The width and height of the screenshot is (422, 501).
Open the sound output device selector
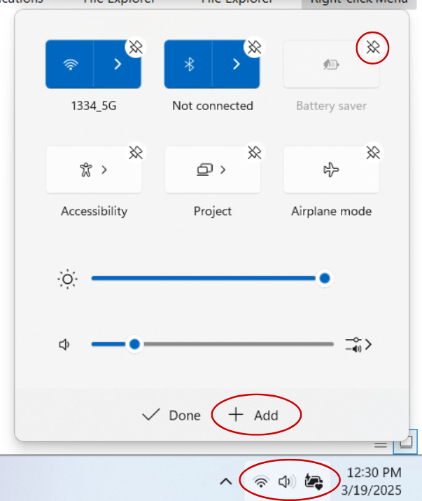(x=358, y=344)
